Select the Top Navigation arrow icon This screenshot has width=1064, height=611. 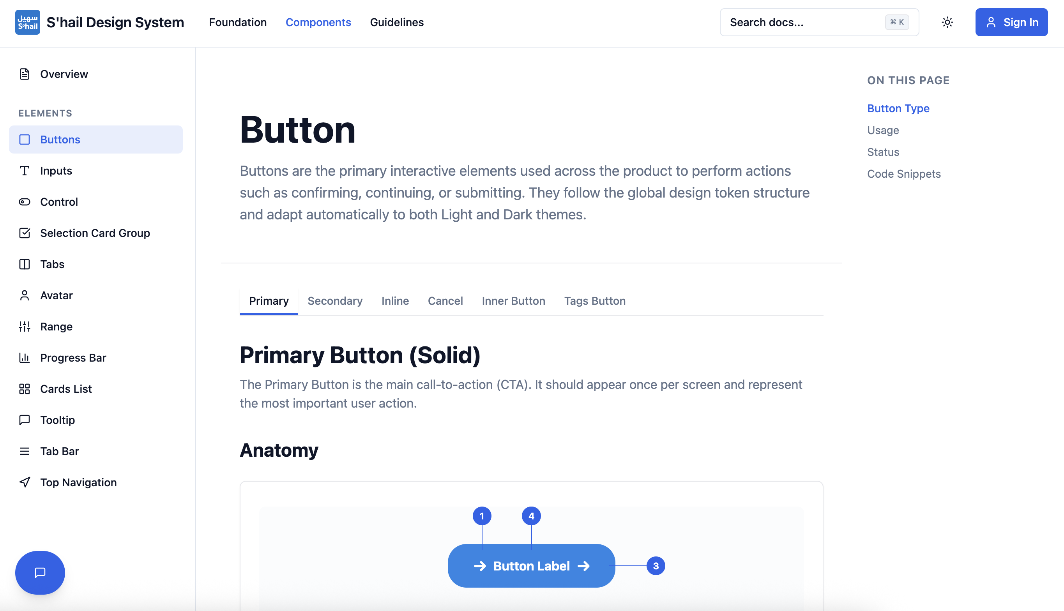point(24,482)
